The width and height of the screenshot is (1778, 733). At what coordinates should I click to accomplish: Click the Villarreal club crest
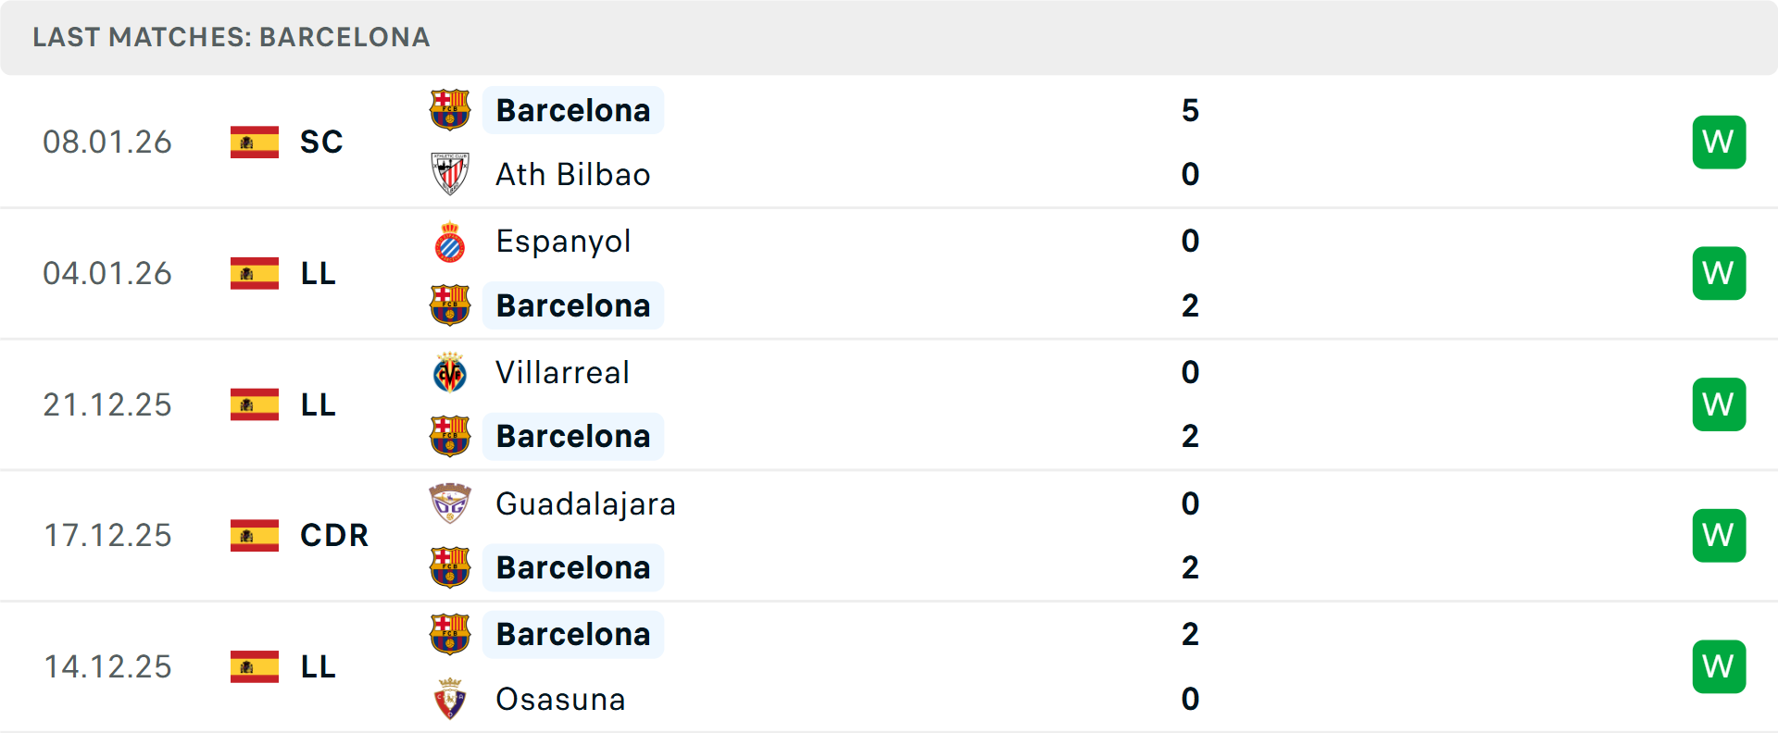[x=450, y=373]
